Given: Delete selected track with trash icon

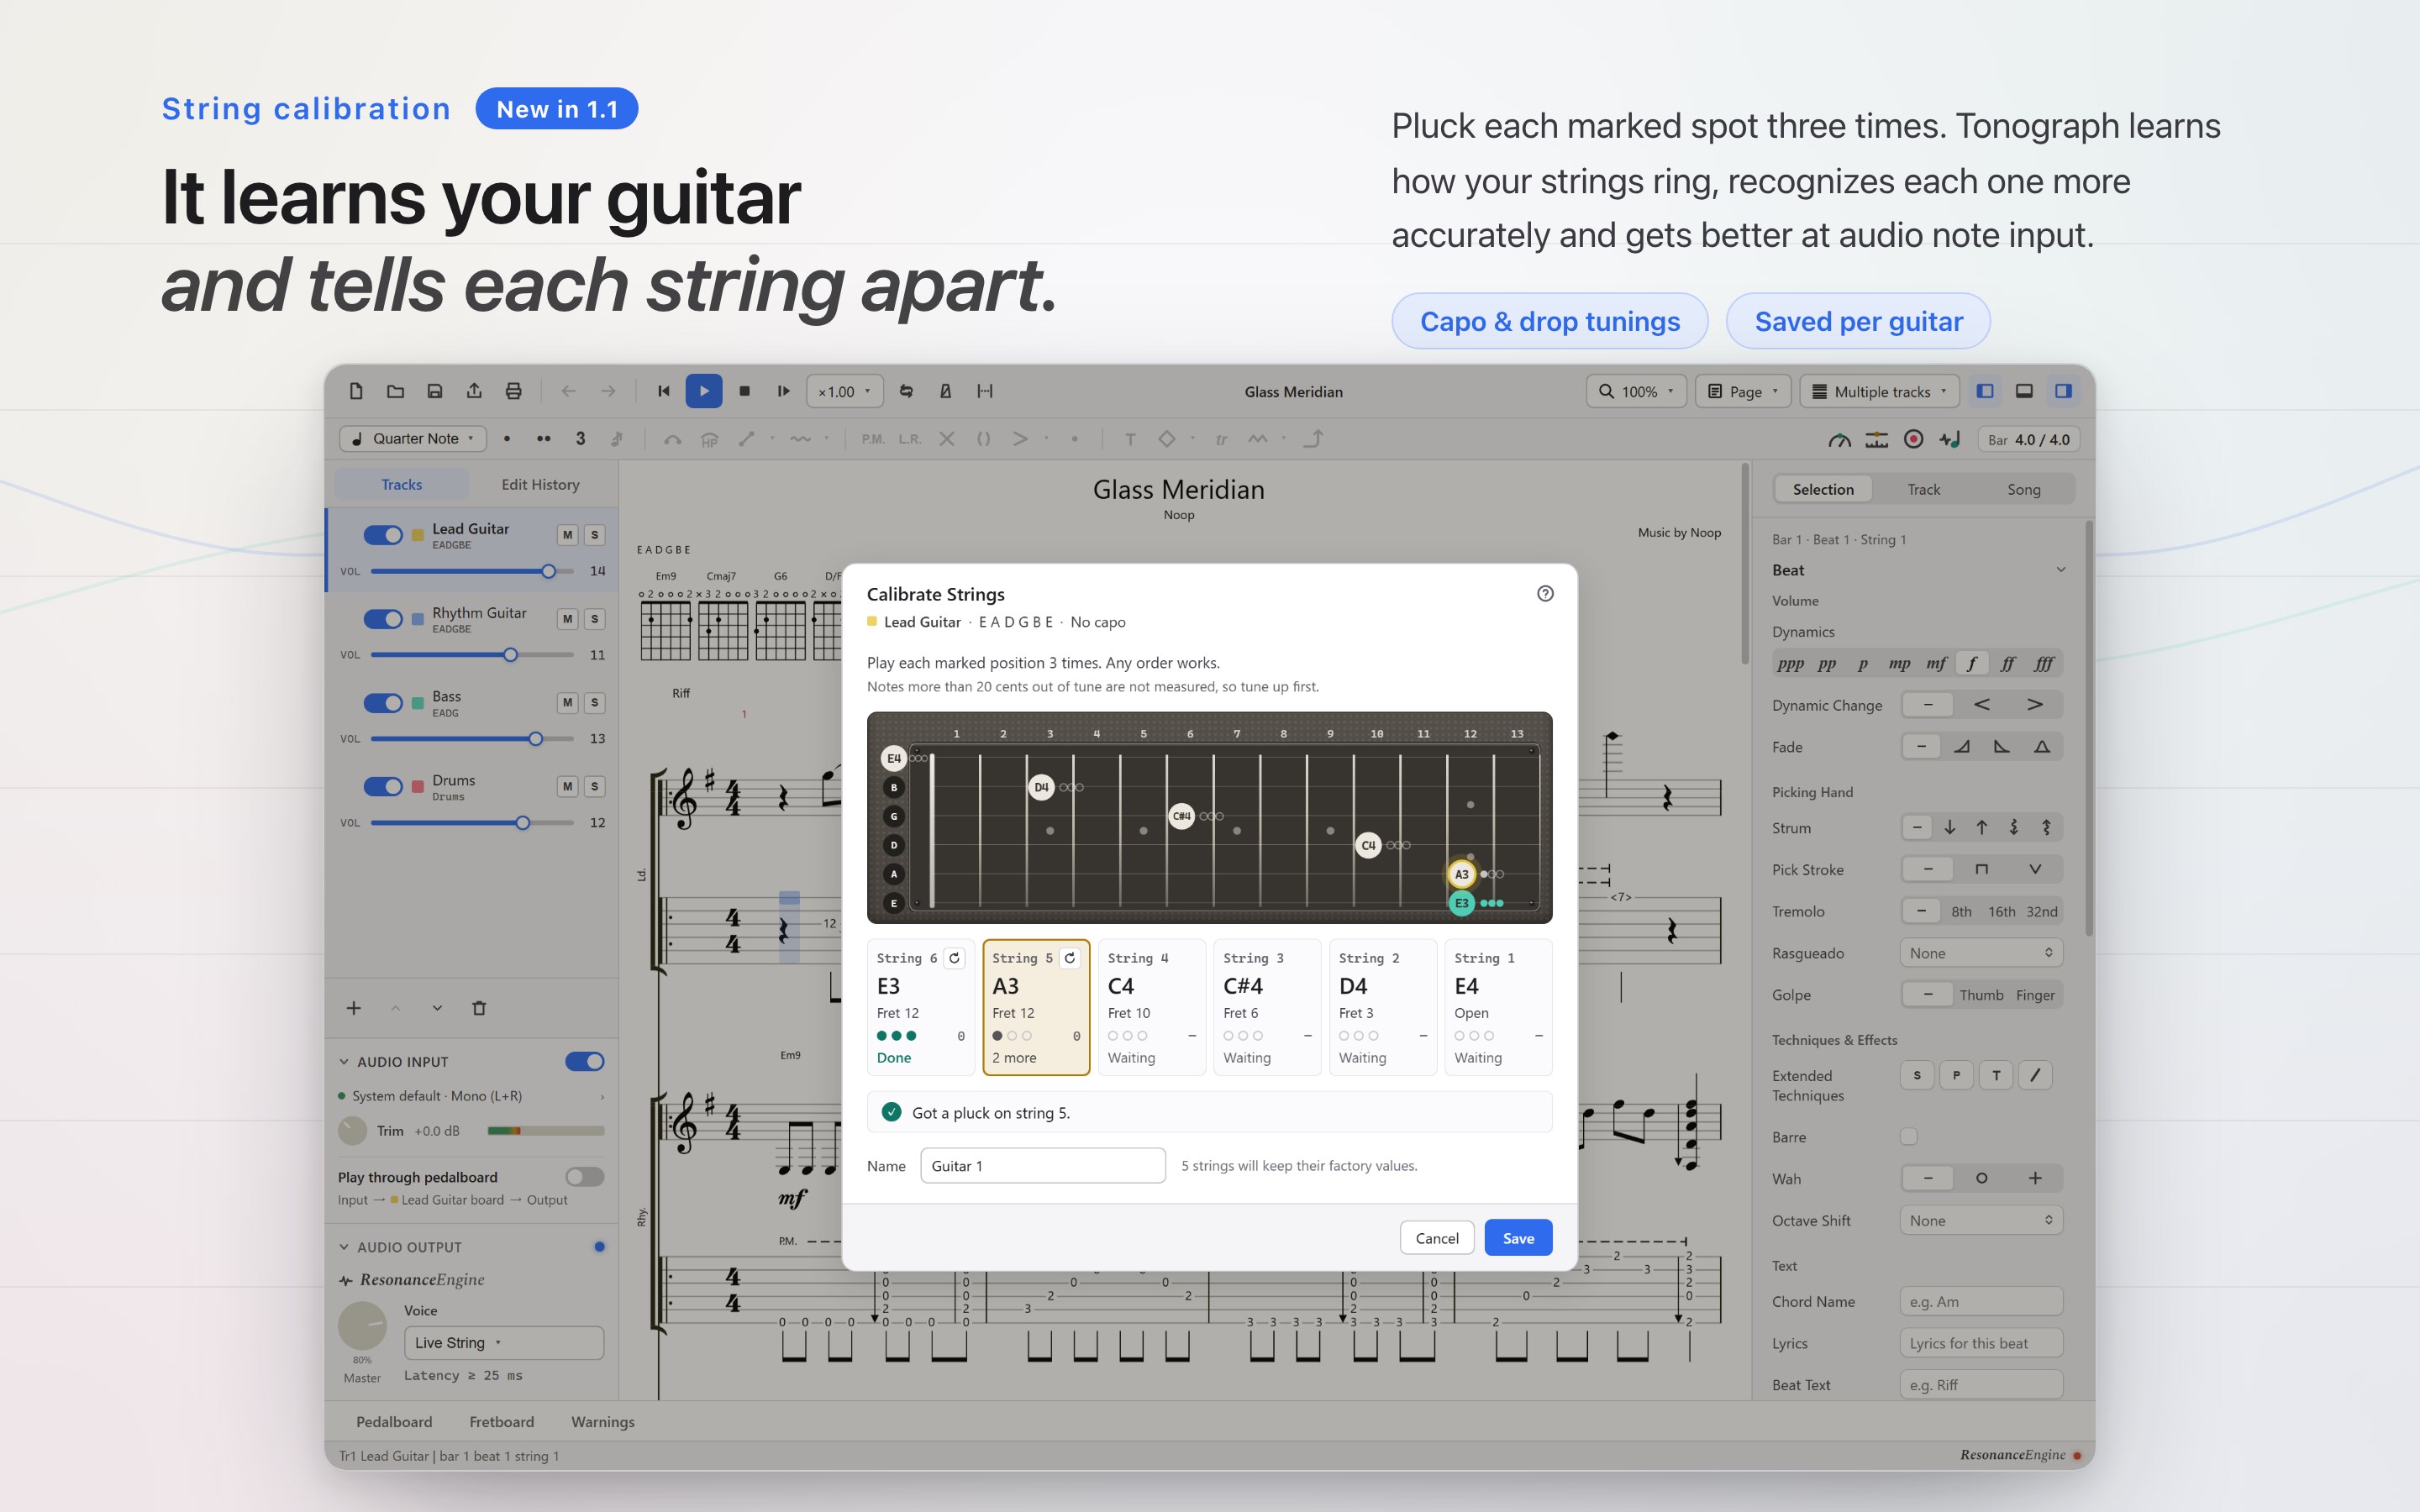Looking at the screenshot, I should tap(479, 1008).
